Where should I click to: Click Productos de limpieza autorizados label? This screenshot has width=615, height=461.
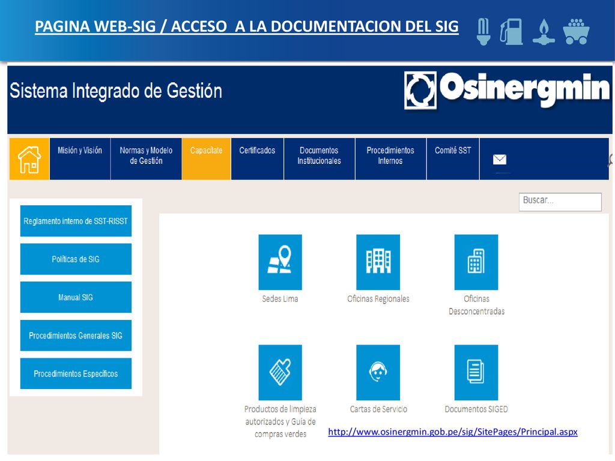[x=280, y=421]
